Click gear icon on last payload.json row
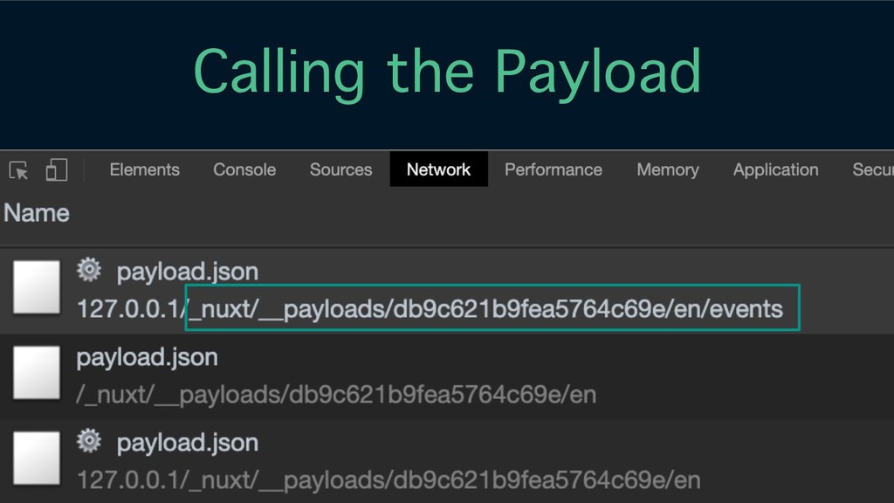The width and height of the screenshot is (894, 503). (89, 441)
